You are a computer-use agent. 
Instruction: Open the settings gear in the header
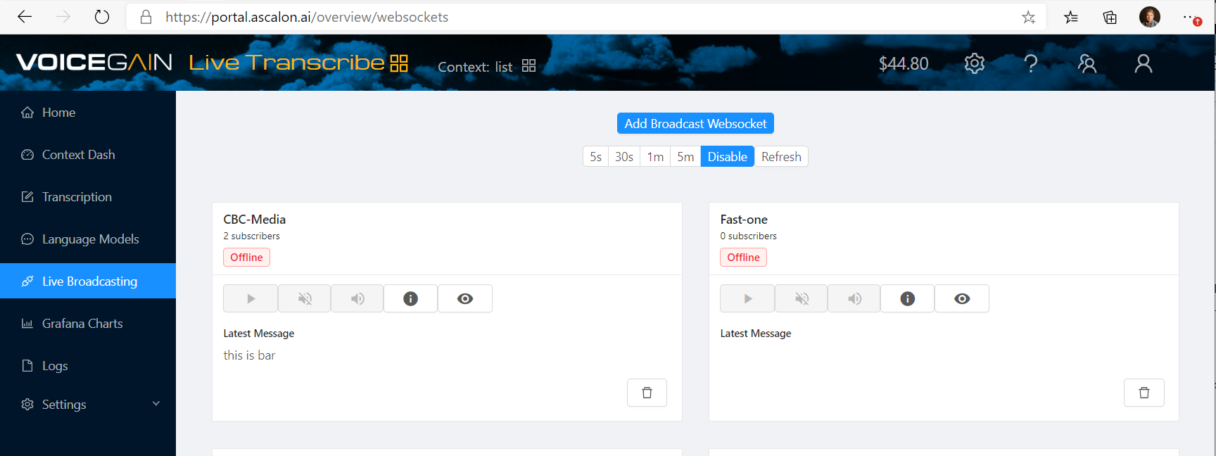975,63
